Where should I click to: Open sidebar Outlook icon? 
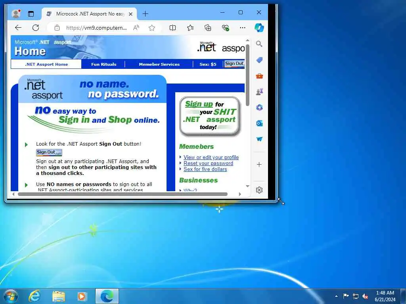click(x=259, y=123)
